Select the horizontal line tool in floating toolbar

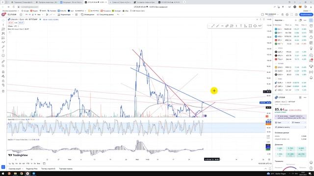[222, 26]
